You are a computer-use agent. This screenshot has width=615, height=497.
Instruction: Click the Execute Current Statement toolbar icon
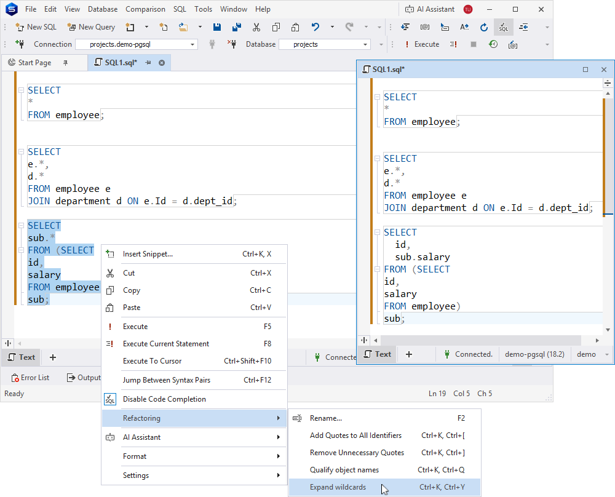[x=453, y=44]
